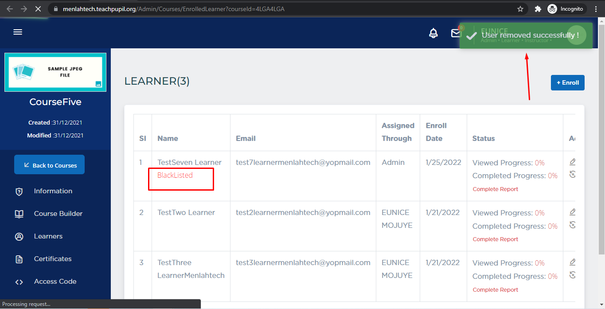Open Information in sidebar
This screenshot has height=309, width=605.
coord(53,191)
